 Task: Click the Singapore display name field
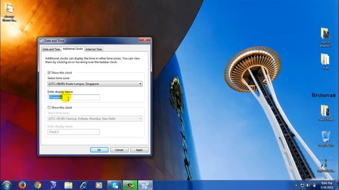[74, 97]
